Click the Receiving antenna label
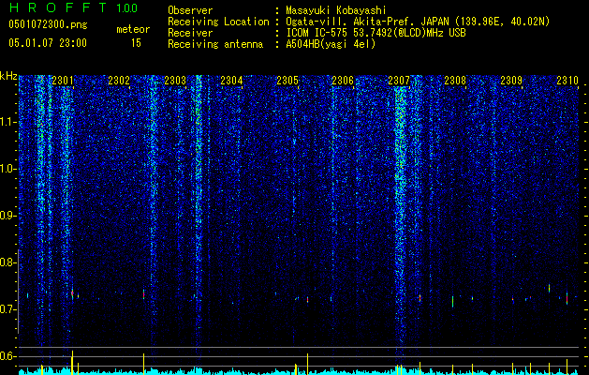The image size is (589, 375). point(215,44)
